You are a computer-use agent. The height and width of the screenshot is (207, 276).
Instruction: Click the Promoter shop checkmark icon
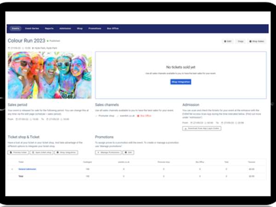point(97,116)
